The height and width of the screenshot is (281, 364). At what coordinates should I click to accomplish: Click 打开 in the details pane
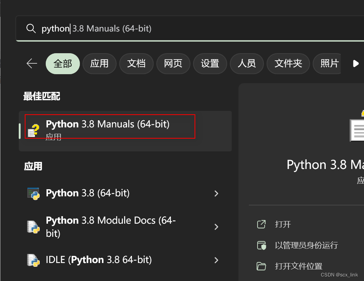[x=283, y=224]
